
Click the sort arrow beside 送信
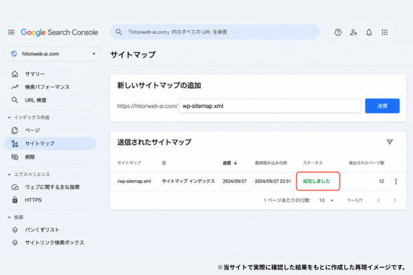click(x=235, y=163)
